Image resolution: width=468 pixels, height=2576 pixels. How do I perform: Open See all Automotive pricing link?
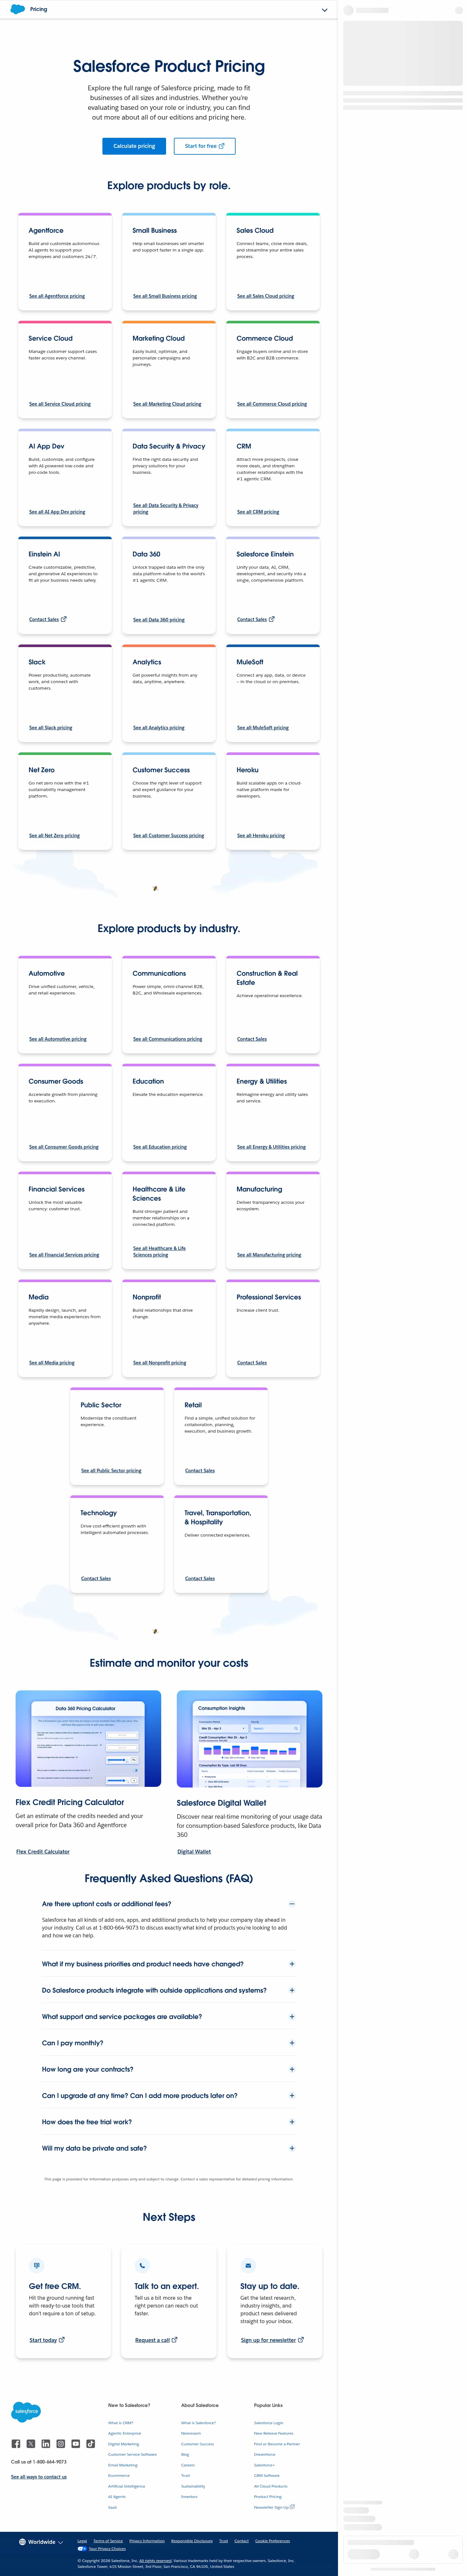pos(58,1039)
